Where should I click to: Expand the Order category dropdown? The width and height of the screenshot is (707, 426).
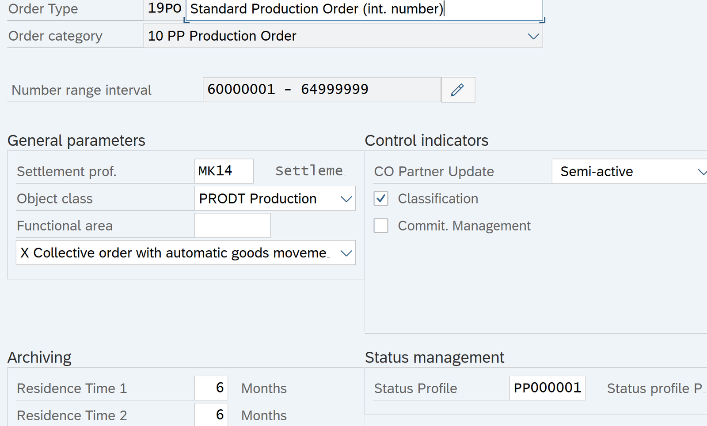coord(533,36)
